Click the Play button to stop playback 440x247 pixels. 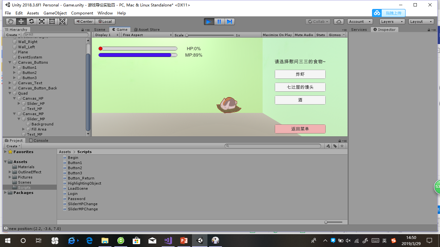coord(208,22)
